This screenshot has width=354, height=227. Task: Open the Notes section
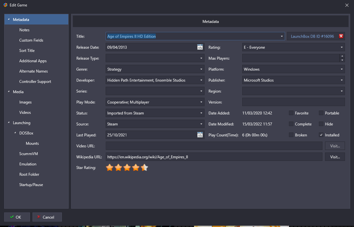point(24,30)
